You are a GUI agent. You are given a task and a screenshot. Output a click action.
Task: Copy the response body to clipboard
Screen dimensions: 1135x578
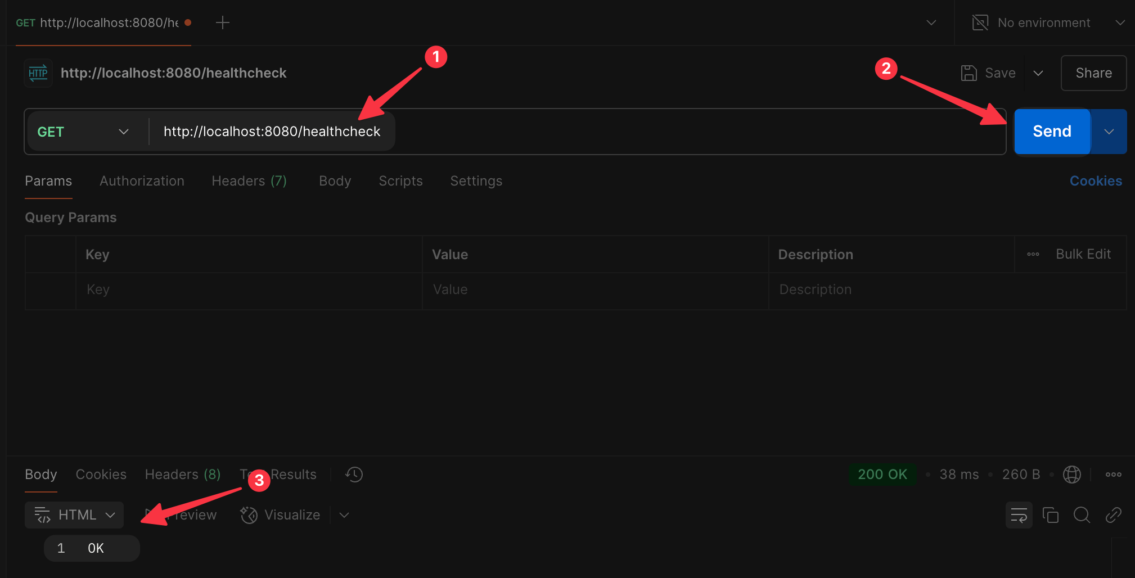tap(1050, 515)
